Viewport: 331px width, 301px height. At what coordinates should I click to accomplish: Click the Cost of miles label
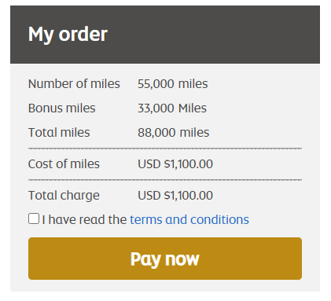[64, 164]
